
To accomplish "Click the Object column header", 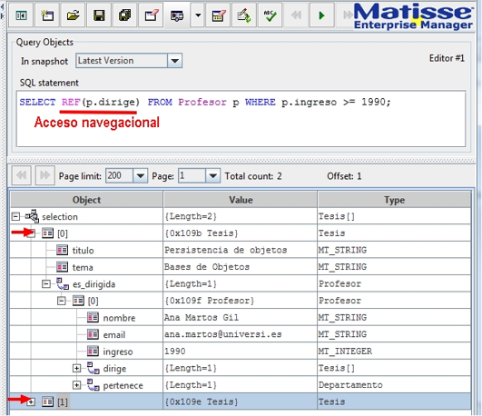I will pyautogui.click(x=86, y=200).
